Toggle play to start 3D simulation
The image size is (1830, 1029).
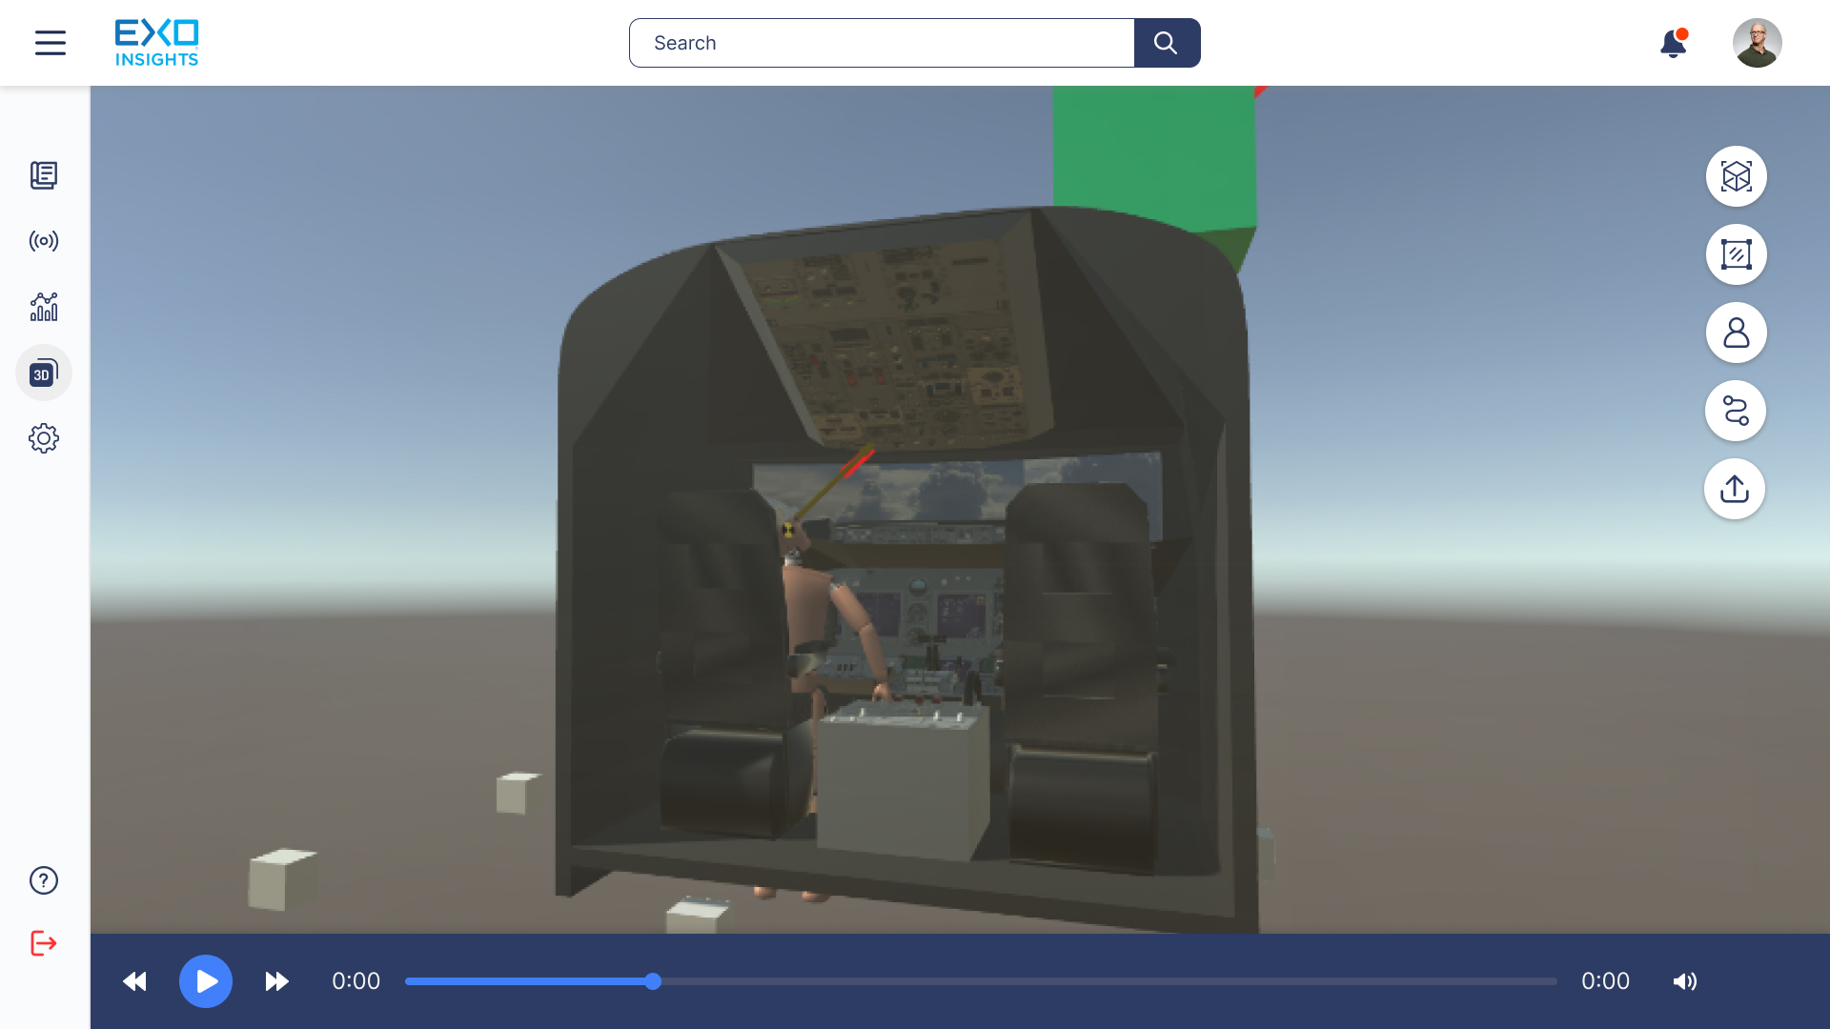tap(205, 981)
